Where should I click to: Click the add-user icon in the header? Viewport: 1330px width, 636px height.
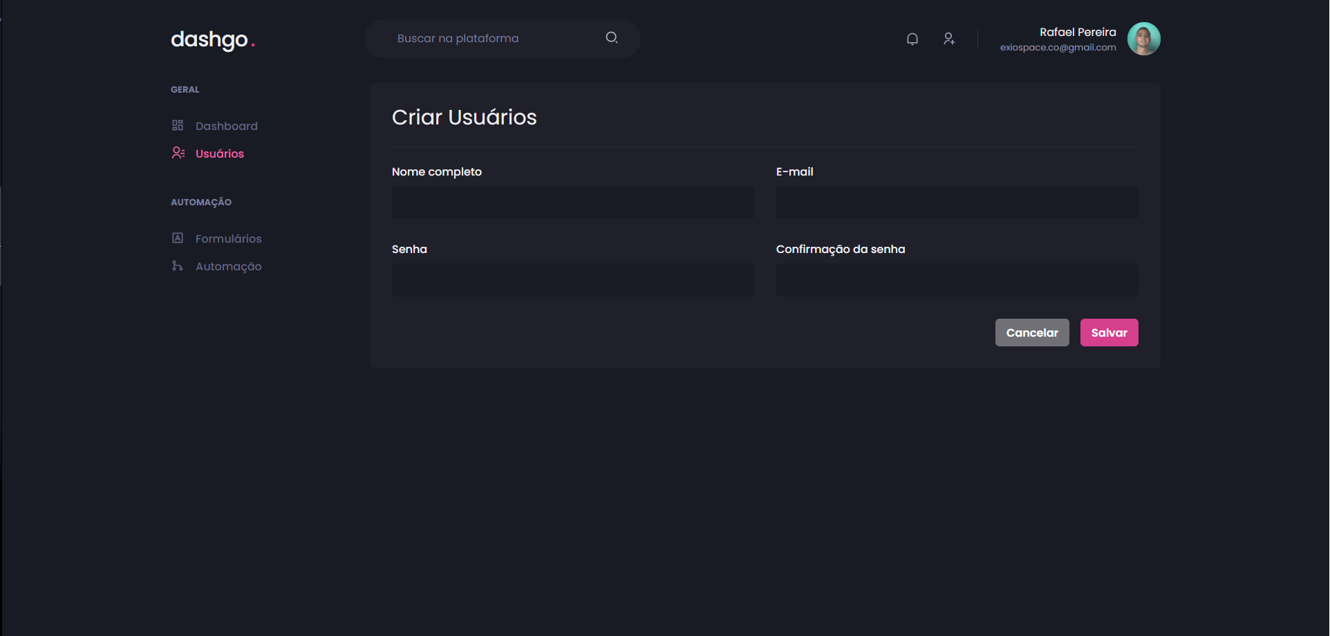(949, 39)
